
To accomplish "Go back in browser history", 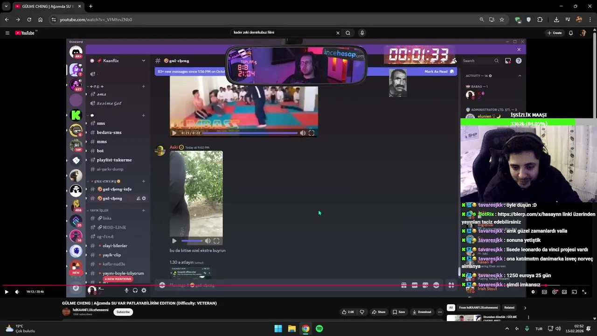I will tap(7, 20).
